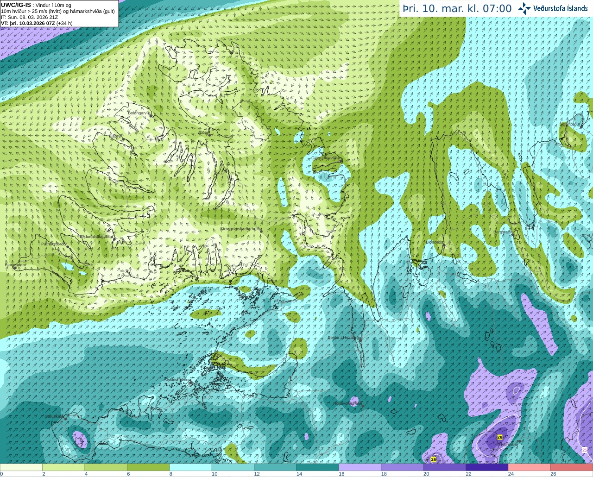
Task: Click the 4–6 m/s green legend swatch
Action: (106, 467)
